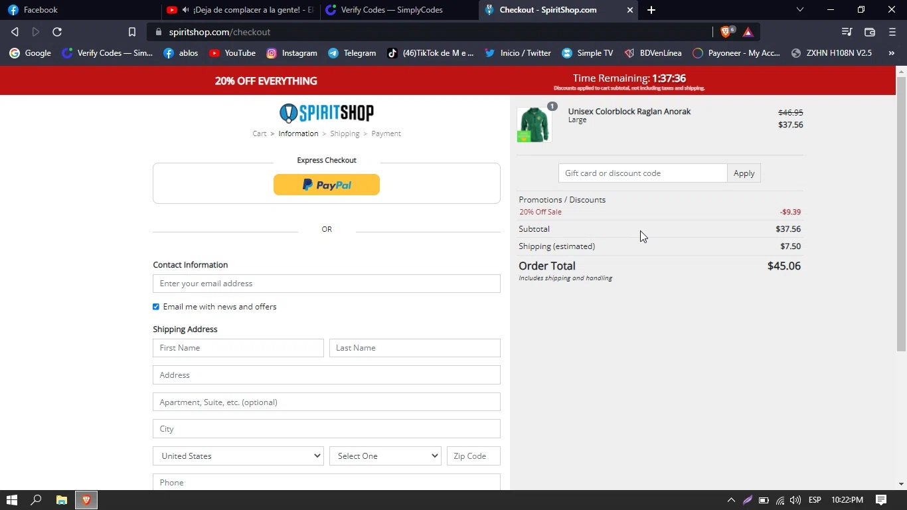This screenshot has height=510, width=907.
Task: Open a new browser tab
Action: pos(651,10)
